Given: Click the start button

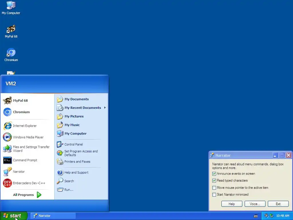Looking at the screenshot, I should coord(14,216).
